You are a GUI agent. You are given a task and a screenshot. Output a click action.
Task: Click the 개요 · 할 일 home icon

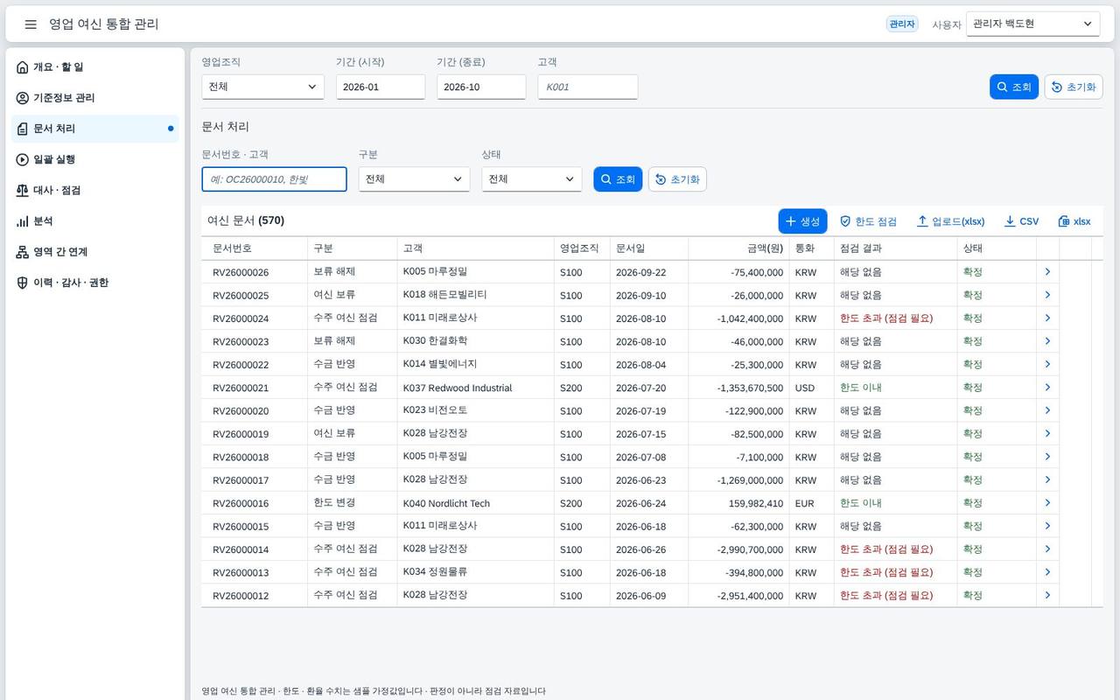(x=23, y=67)
